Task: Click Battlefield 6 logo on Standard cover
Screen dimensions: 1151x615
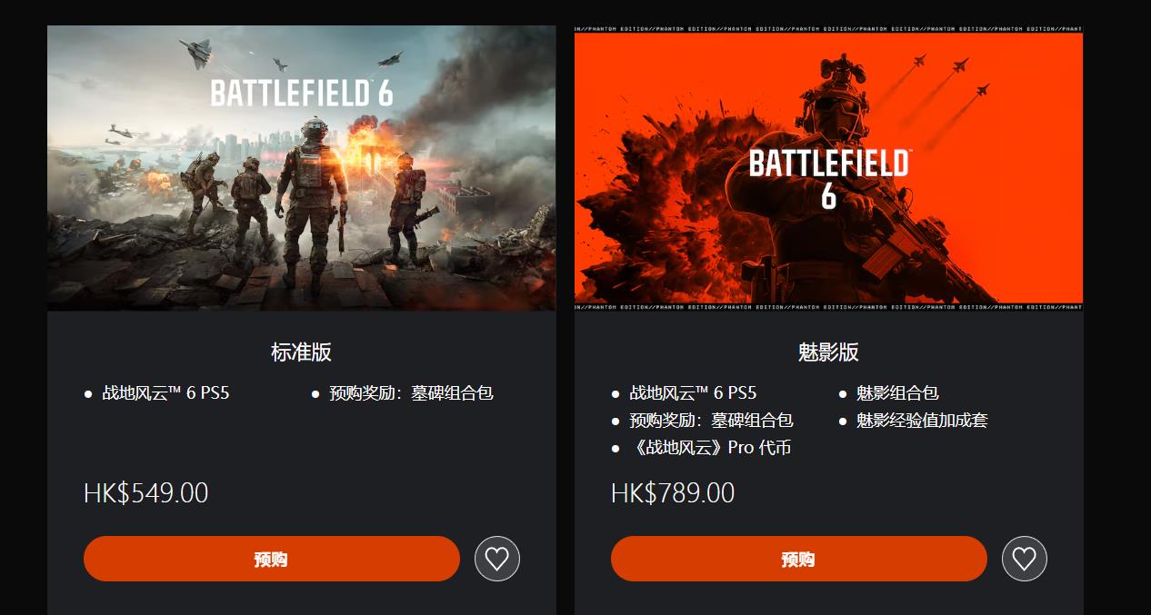Action: tap(301, 93)
